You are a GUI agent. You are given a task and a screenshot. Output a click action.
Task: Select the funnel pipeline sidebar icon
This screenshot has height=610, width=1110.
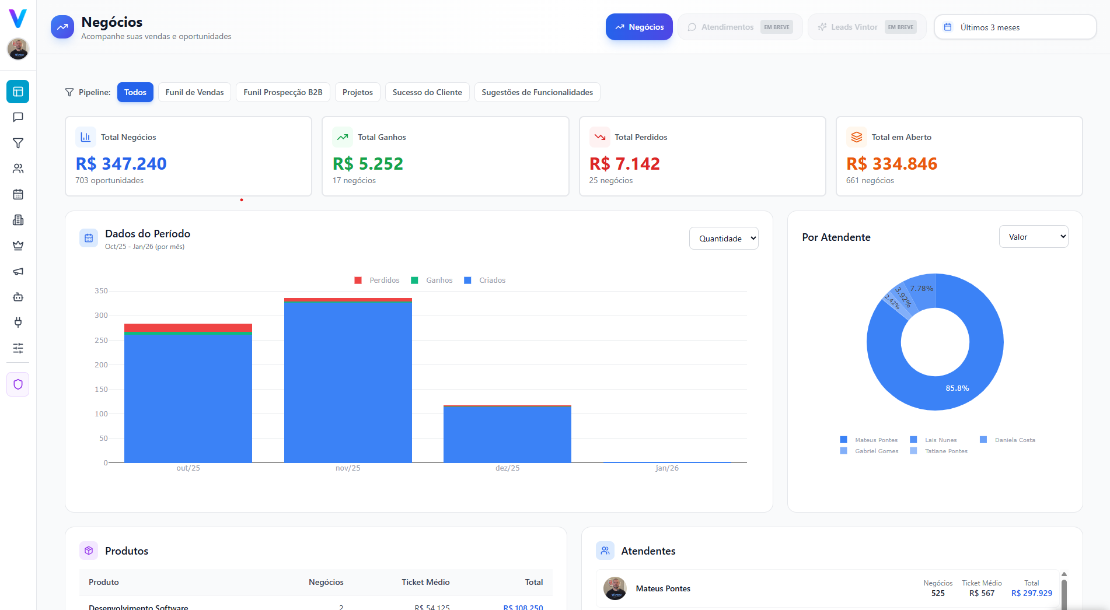coord(18,143)
